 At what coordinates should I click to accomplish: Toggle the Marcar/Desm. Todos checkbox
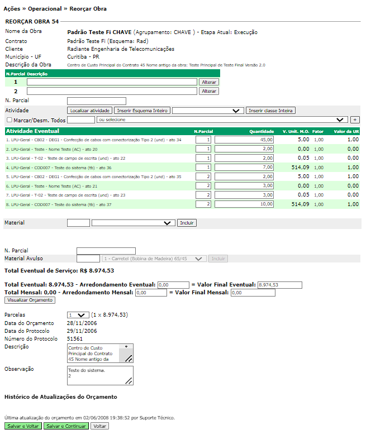8,120
